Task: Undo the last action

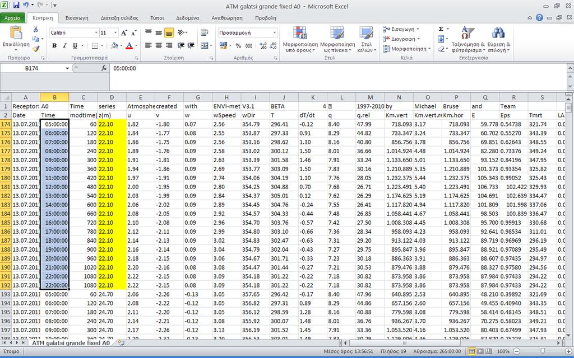Action: point(26,6)
